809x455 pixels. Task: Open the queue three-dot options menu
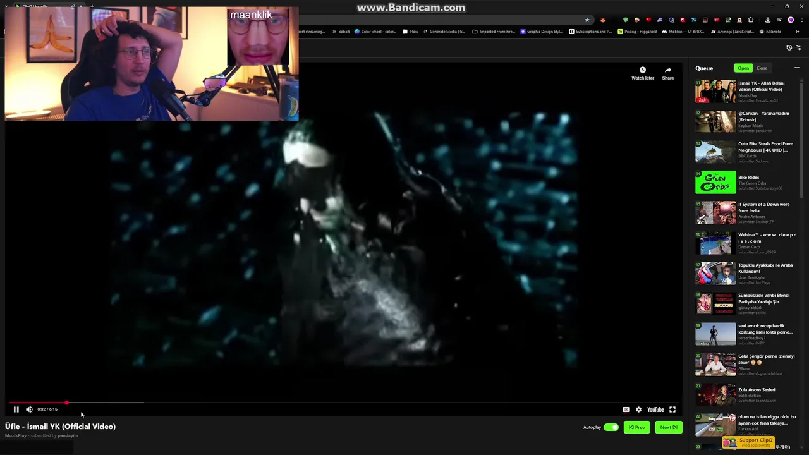[x=797, y=68]
